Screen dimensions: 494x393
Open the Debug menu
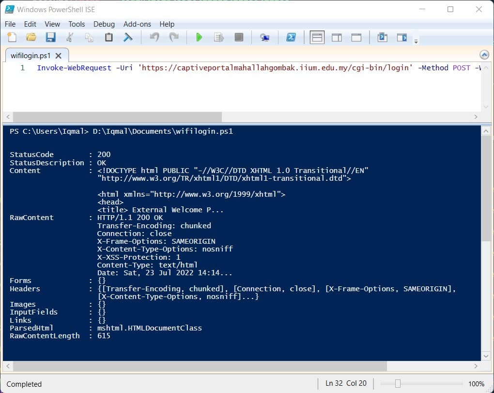(104, 24)
